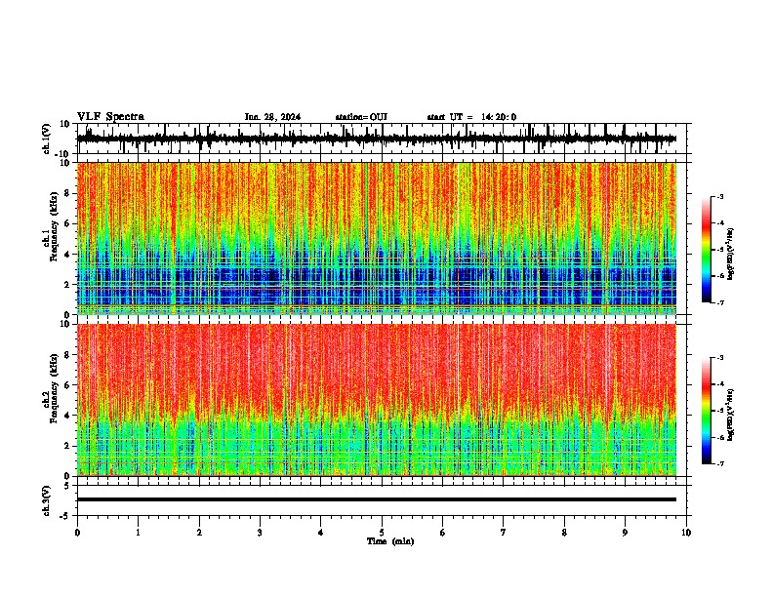
Task: Click time axis tick label "6"
Action: 443,533
